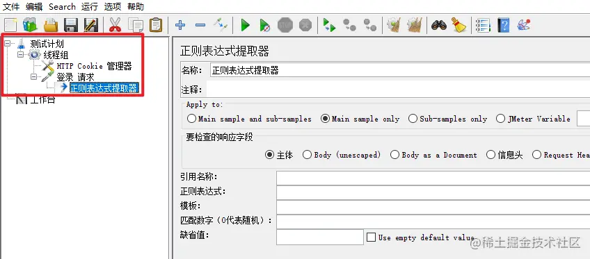Open the Templates icon in the toolbar
590x259 pixels.
tap(30, 25)
